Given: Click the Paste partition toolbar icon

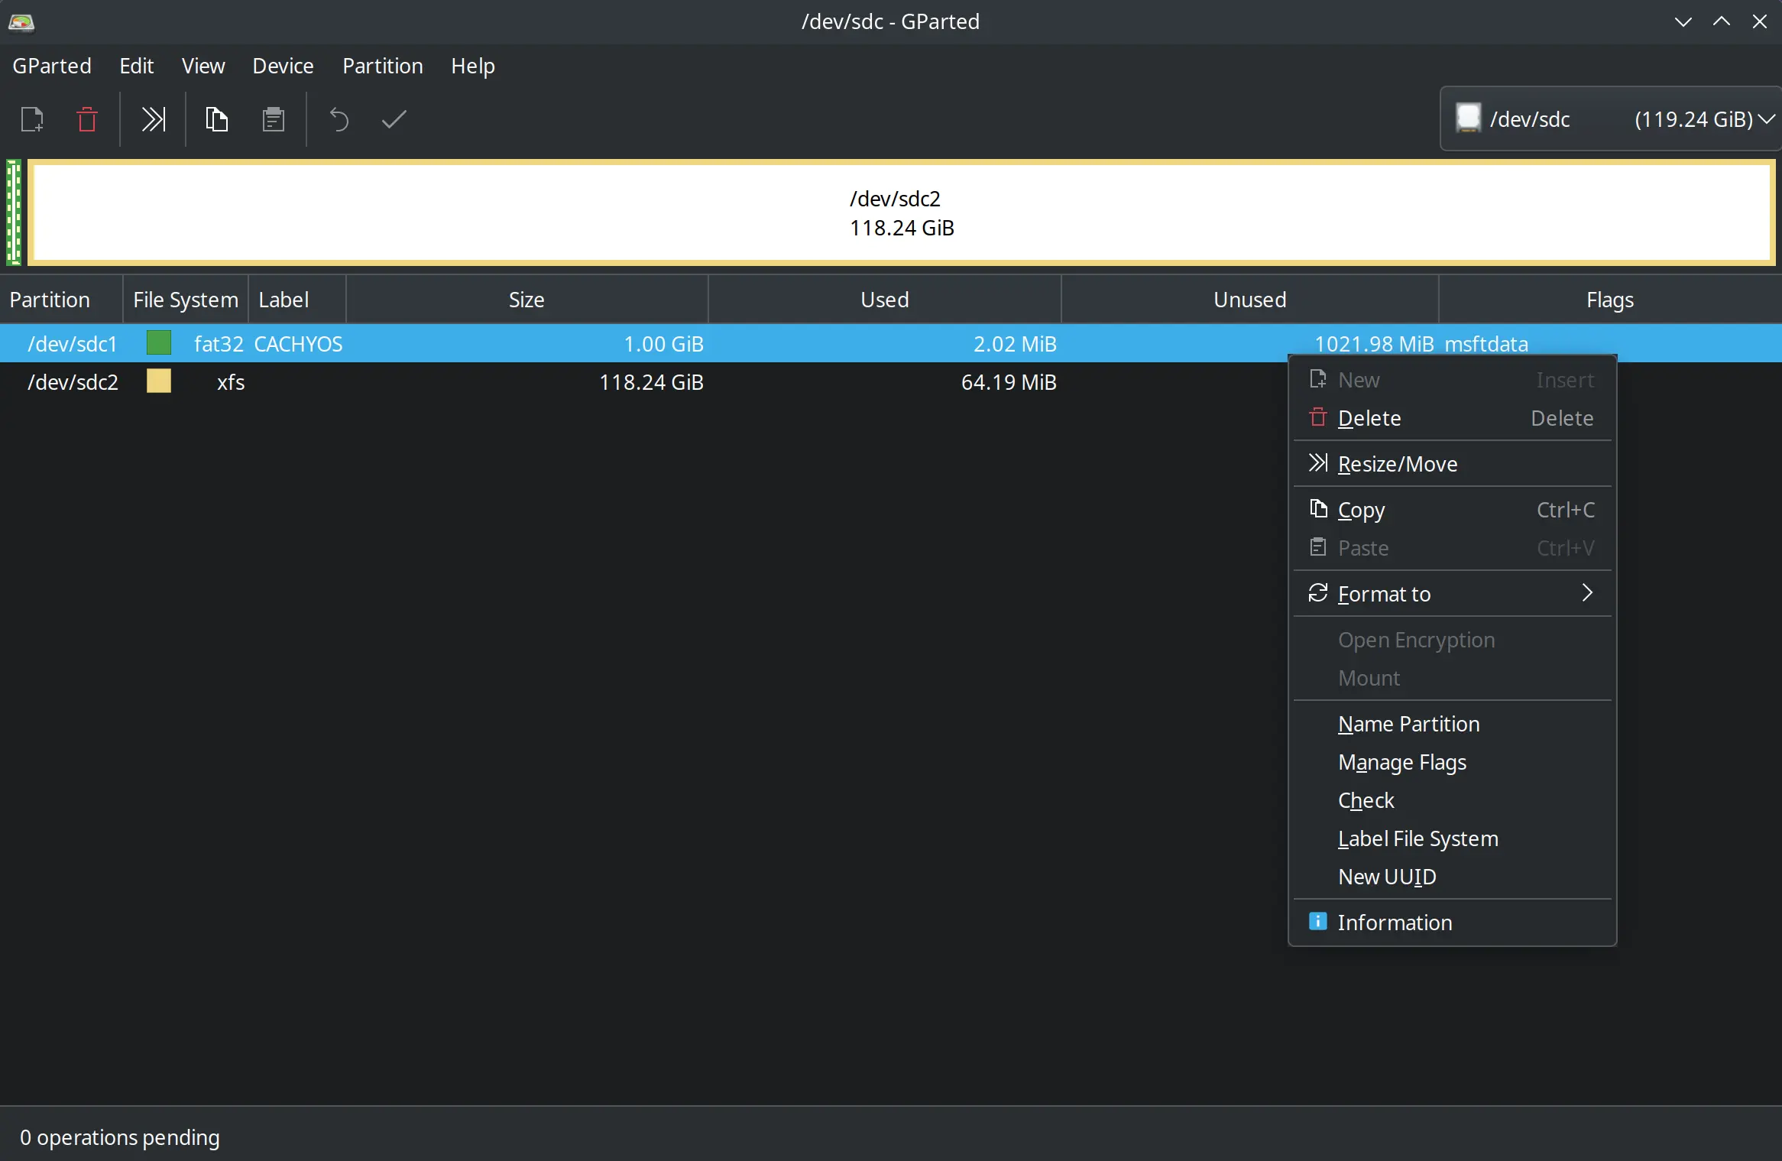Looking at the screenshot, I should coord(274,120).
